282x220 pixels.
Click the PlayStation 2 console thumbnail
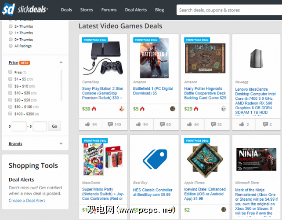(x=103, y=59)
